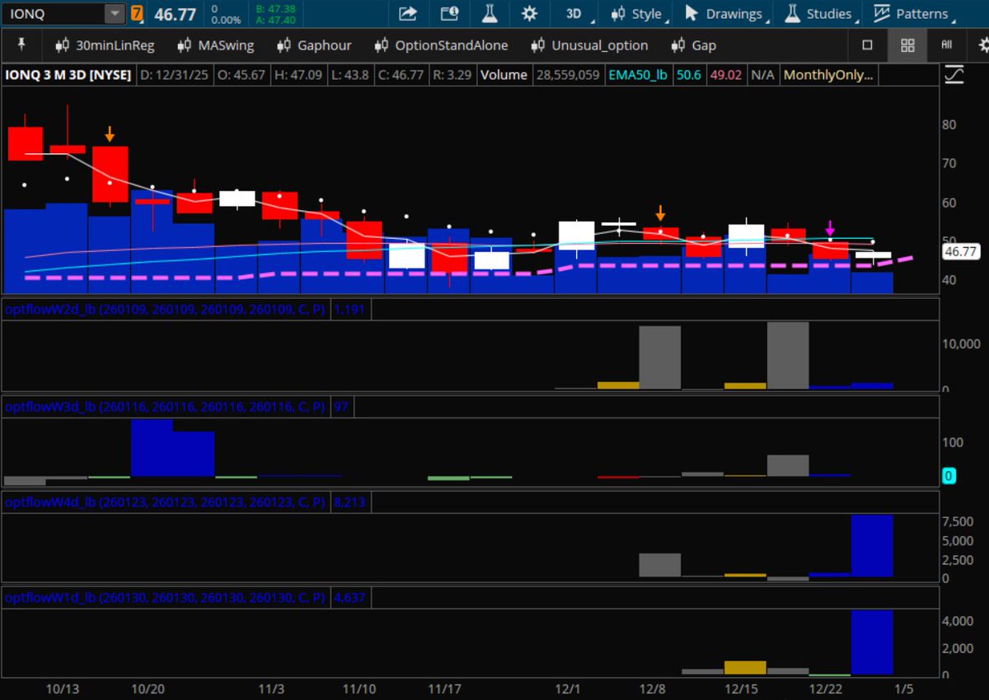
Task: Click the EMA50_lb study label
Action: click(x=638, y=75)
